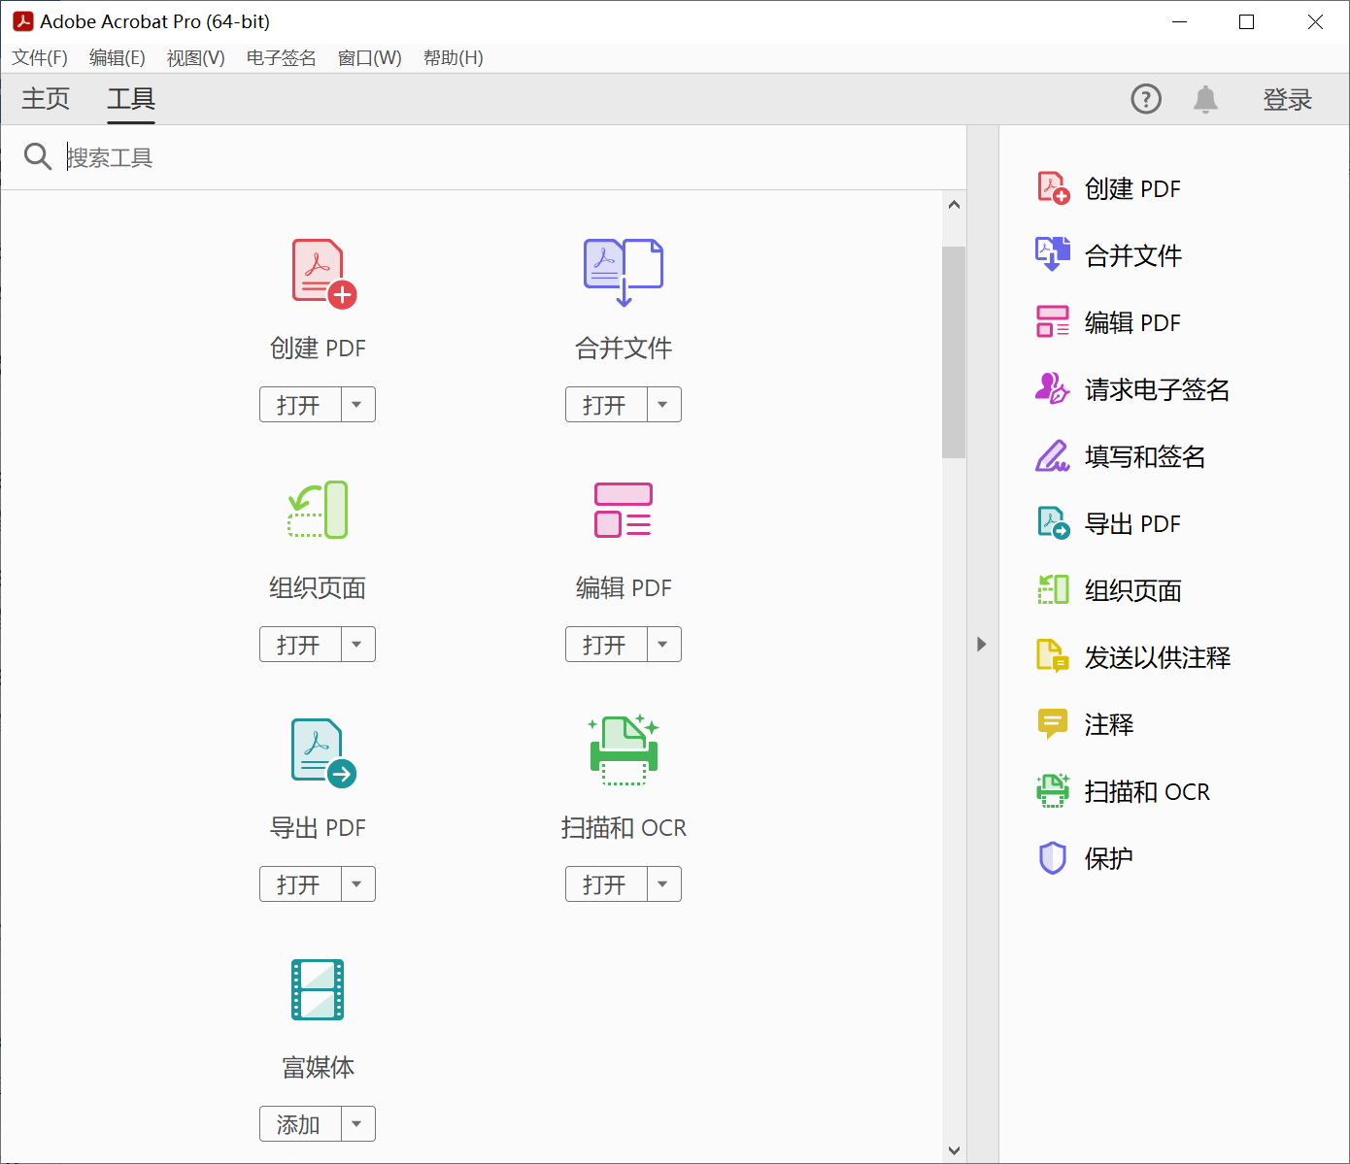Screen dimensions: 1350x1164
Task: Open the 帮助(H) menu
Action: 454,58
